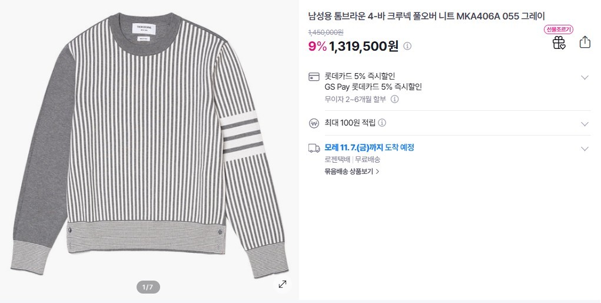Expand the 최대 100원 적립 section
The width and height of the screenshot is (601, 303).
[x=585, y=124]
